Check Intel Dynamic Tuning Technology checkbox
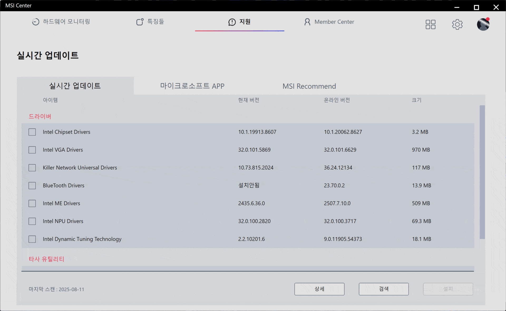This screenshot has width=506, height=311. click(32, 239)
